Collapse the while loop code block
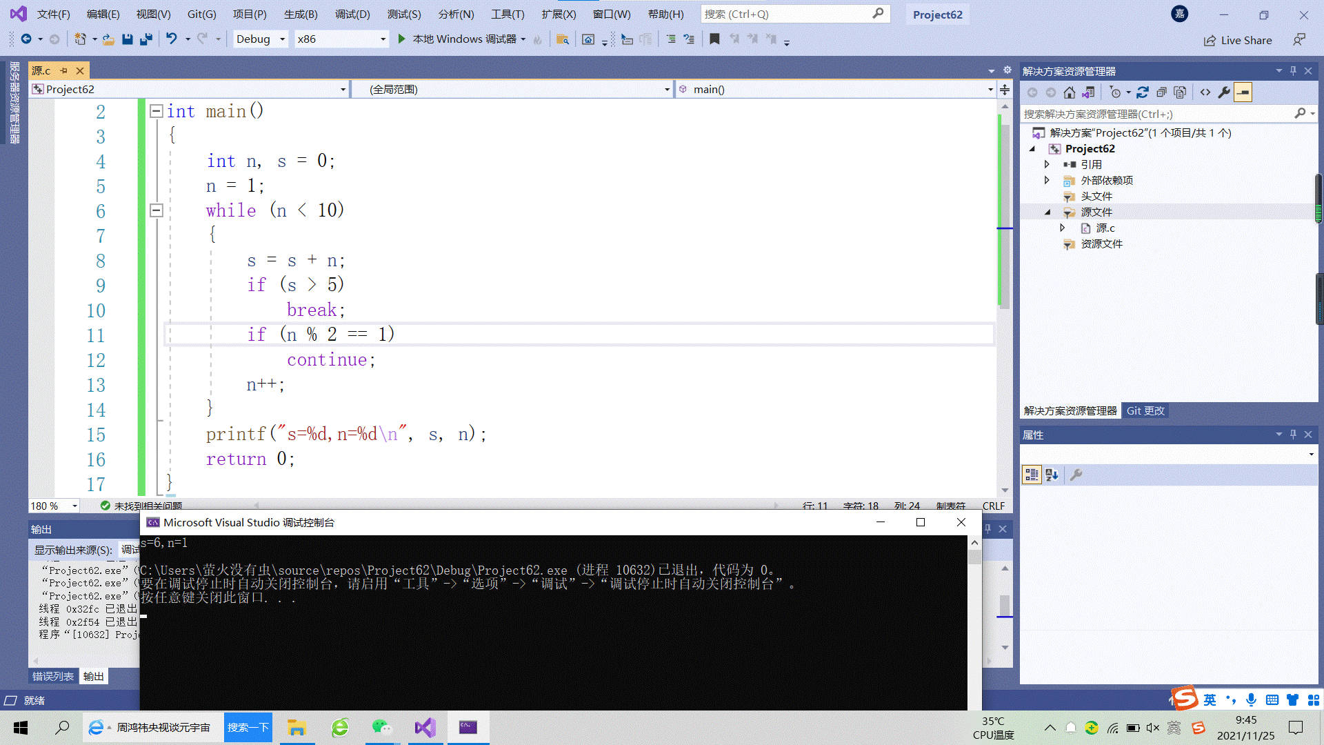Screen dimensions: 1324x745 click(x=157, y=210)
